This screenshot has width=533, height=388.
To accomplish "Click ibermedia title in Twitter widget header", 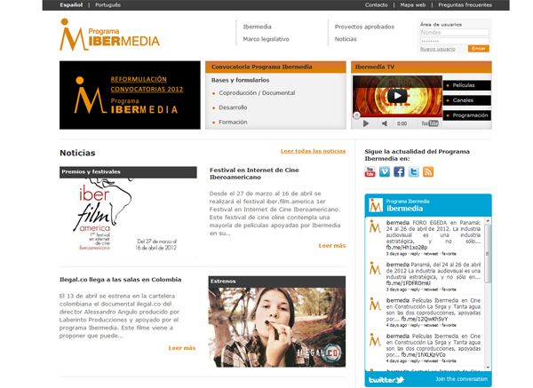I will (404, 209).
